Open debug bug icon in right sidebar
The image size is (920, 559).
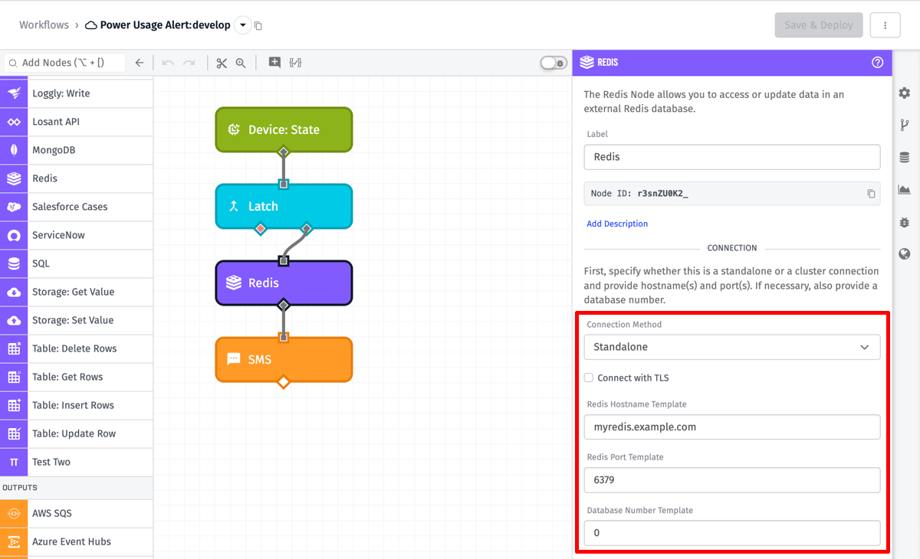coord(905,222)
